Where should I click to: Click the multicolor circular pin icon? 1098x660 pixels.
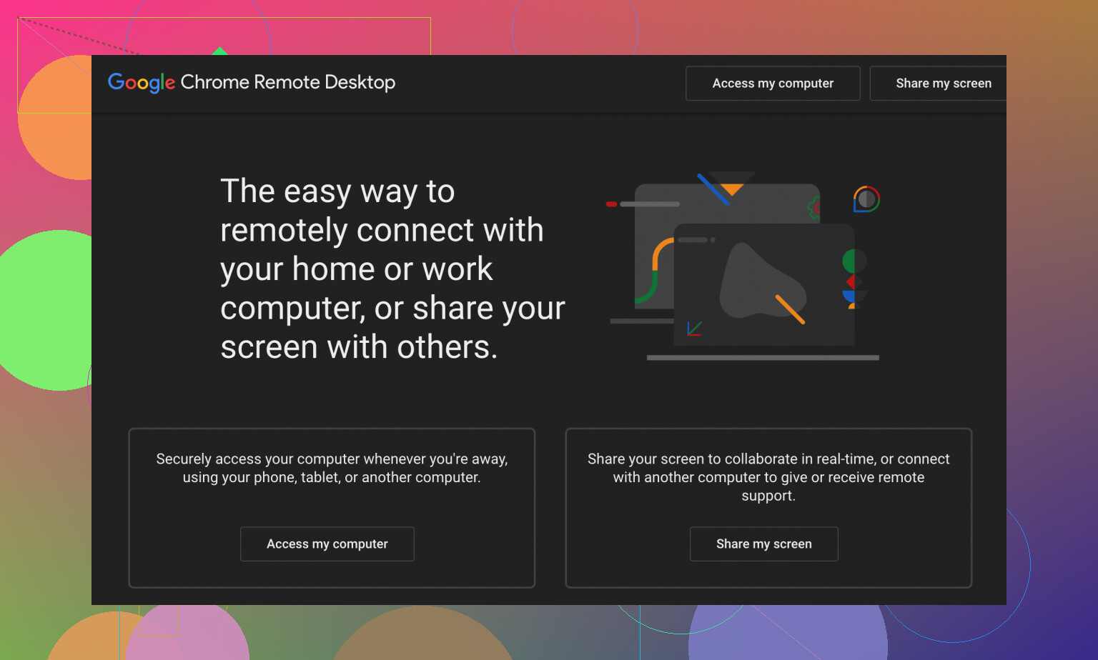[866, 199]
